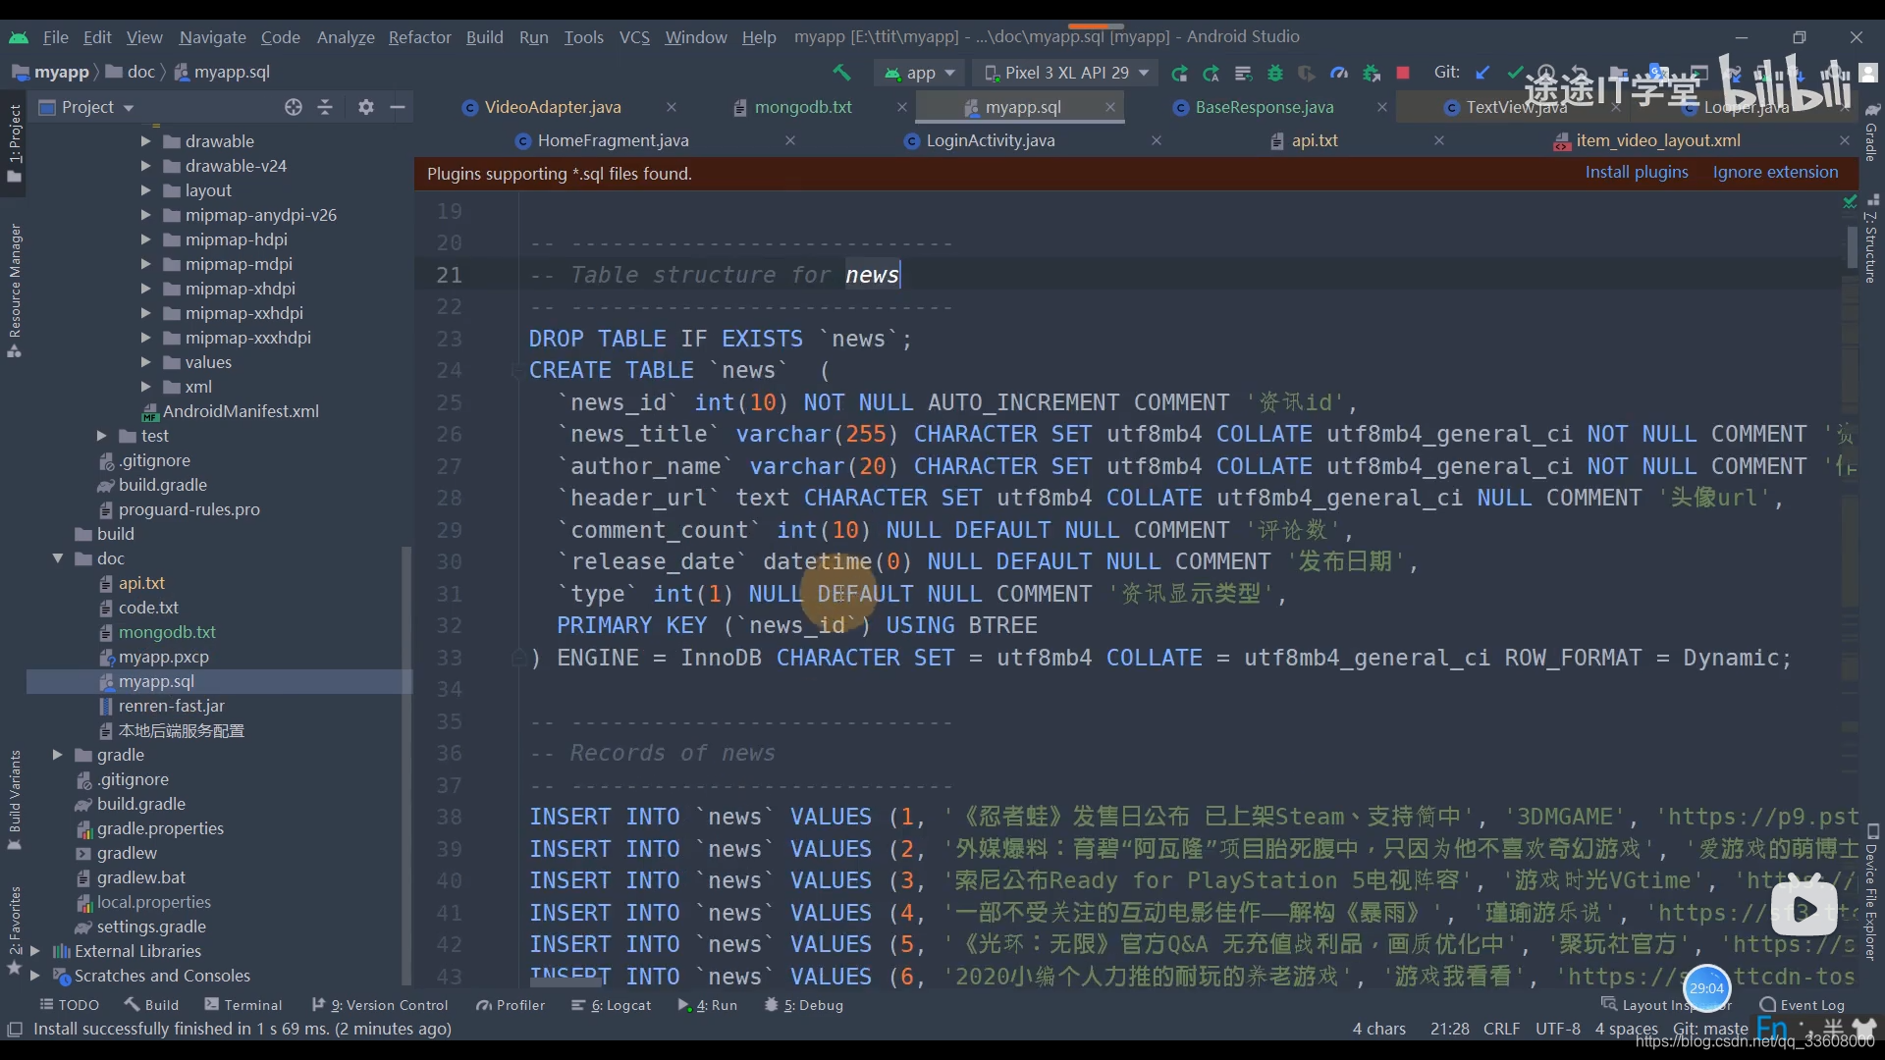Open the Refactor menu

pos(419,37)
